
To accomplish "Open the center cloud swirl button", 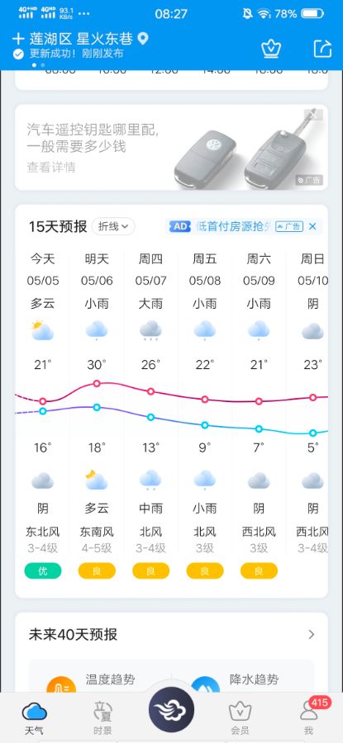I will click(171, 710).
